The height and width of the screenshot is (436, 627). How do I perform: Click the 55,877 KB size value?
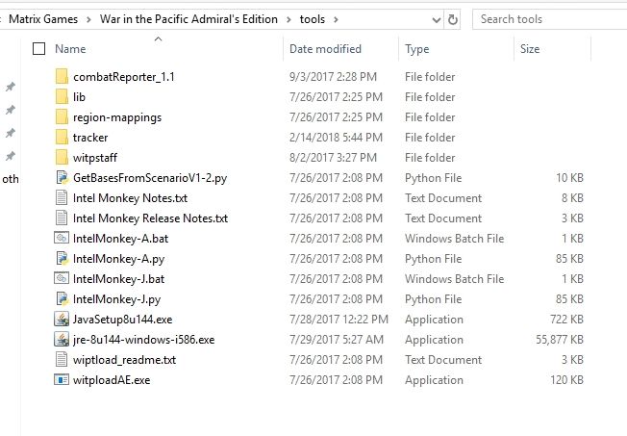click(x=560, y=340)
